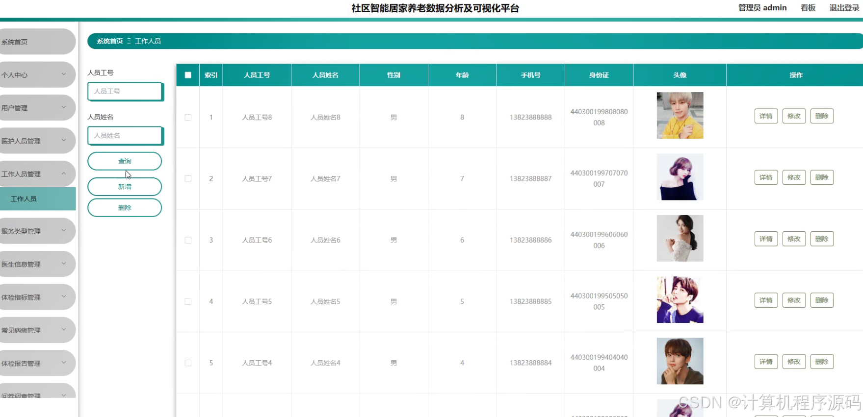Viewport: 863px width, 417px height.
Task: Click 修改 for 人员姓名5
Action: 794,300
